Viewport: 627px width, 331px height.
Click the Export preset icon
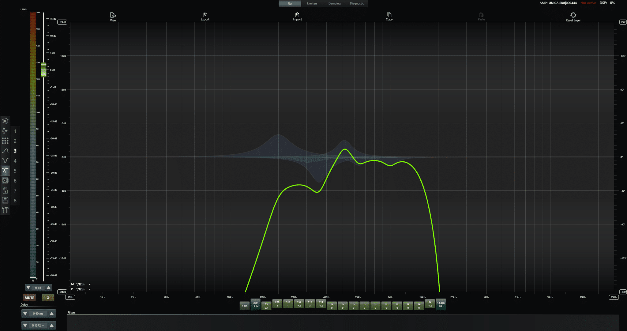point(205,15)
